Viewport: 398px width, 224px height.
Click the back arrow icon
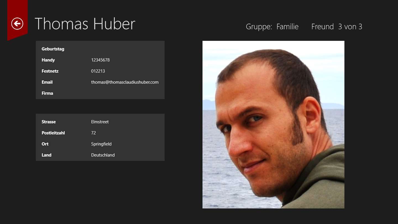pyautogui.click(x=17, y=24)
